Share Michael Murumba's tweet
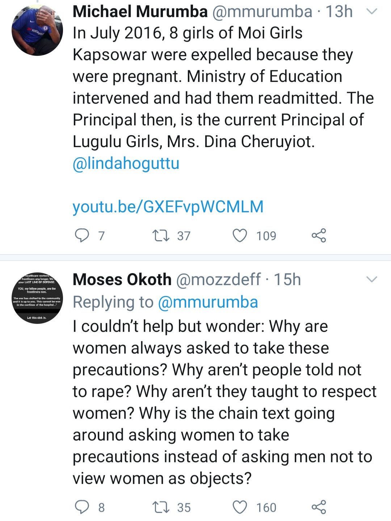This screenshot has width=391, height=521. click(319, 236)
